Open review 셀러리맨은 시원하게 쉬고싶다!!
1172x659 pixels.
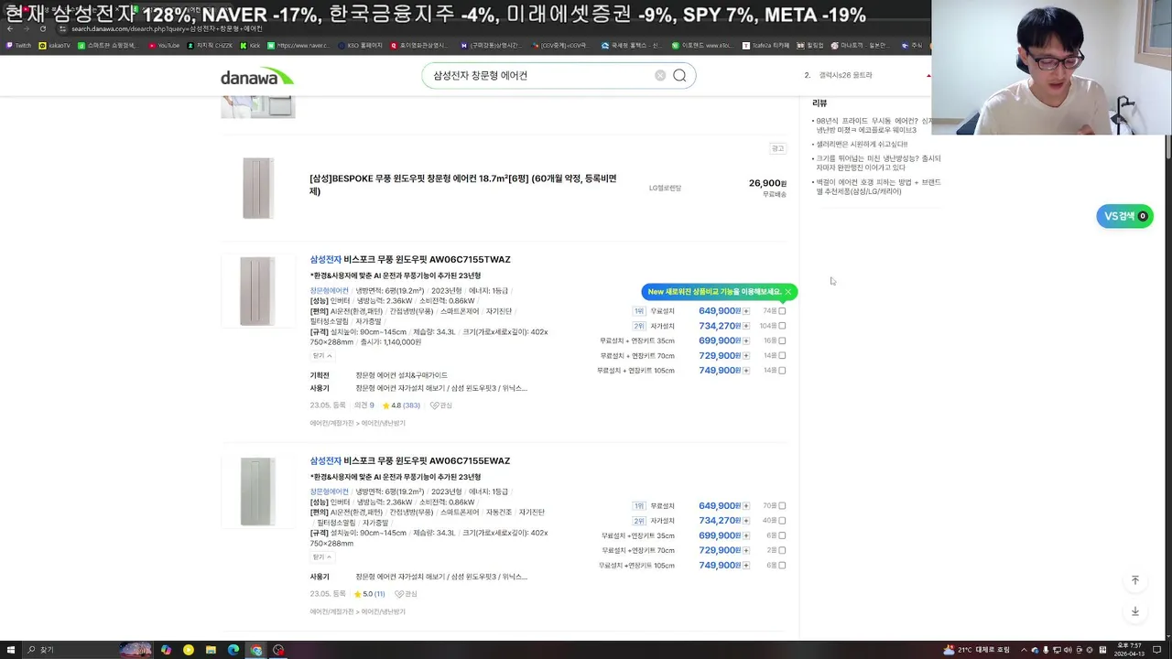(861, 145)
